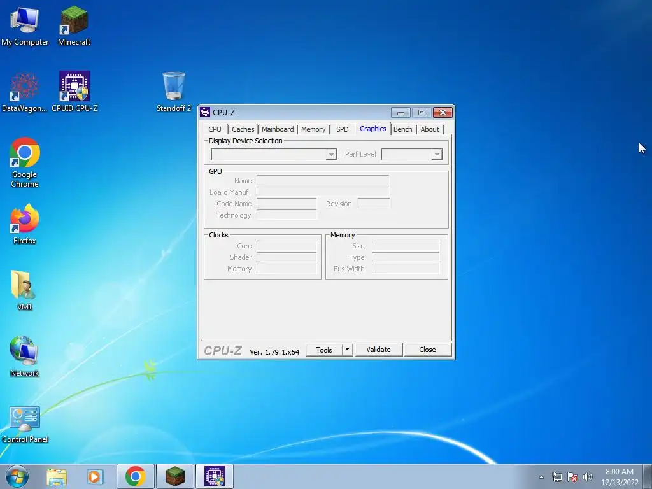Click the Technology field
Viewport: 652px width, 489px height.
(287, 215)
